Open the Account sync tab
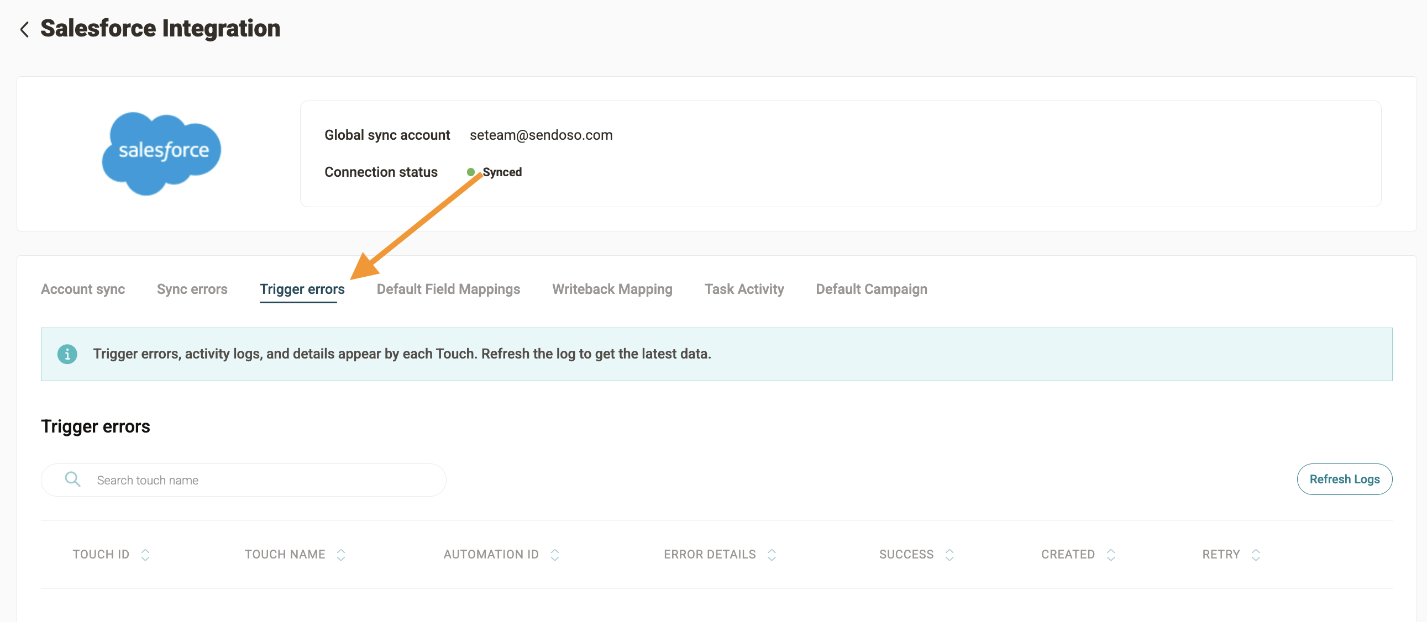This screenshot has width=1427, height=622. (83, 289)
